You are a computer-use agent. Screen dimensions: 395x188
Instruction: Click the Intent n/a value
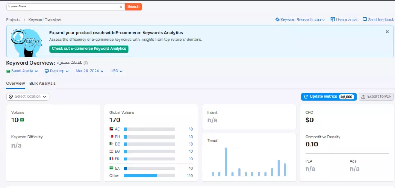coord(213,120)
